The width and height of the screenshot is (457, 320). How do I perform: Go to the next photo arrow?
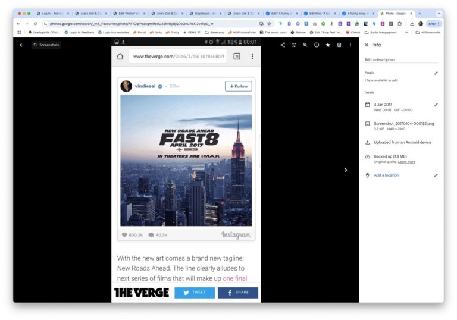pyautogui.click(x=346, y=170)
